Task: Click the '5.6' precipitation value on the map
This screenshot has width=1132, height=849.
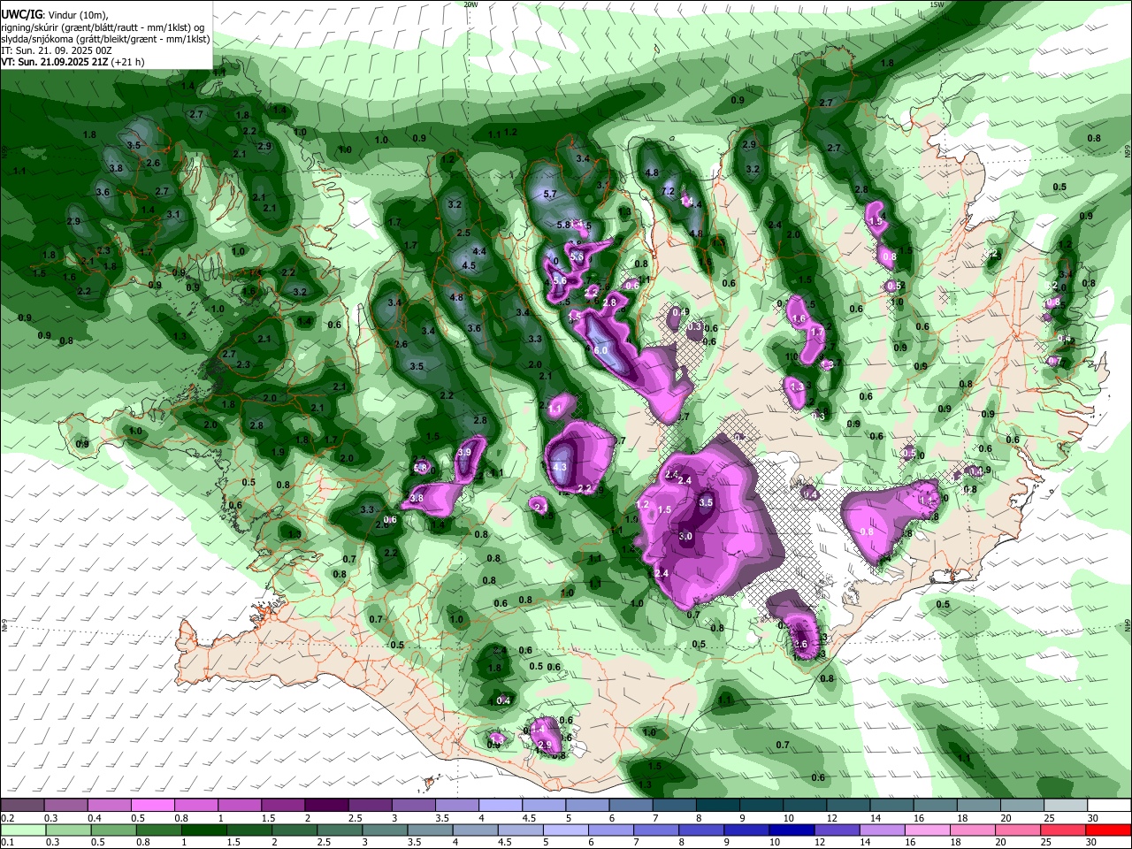Action: 559,280
